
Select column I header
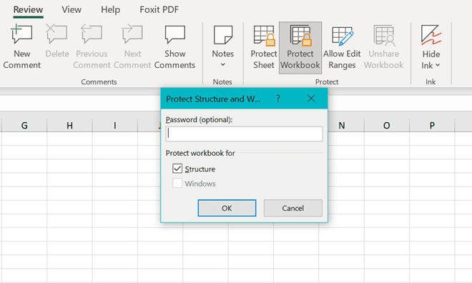click(x=114, y=125)
